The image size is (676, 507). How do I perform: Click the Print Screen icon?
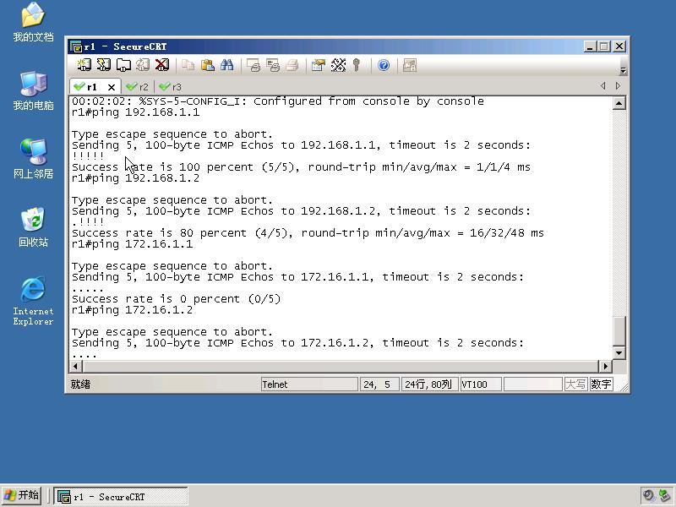coord(253,65)
